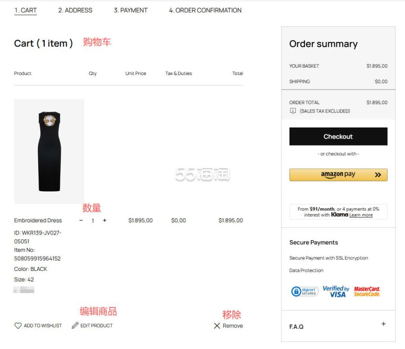Open the Order Confirmation step
The width and height of the screenshot is (405, 349).
click(x=205, y=10)
